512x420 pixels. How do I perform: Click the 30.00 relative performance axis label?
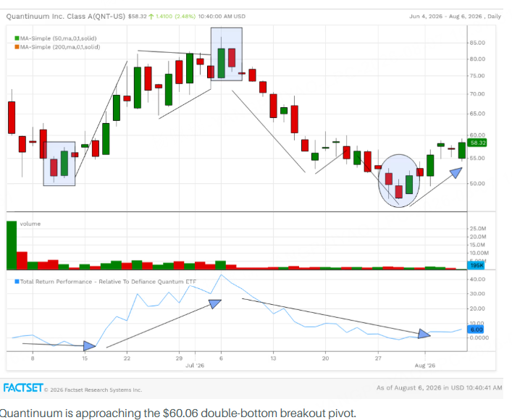pyautogui.click(x=477, y=293)
